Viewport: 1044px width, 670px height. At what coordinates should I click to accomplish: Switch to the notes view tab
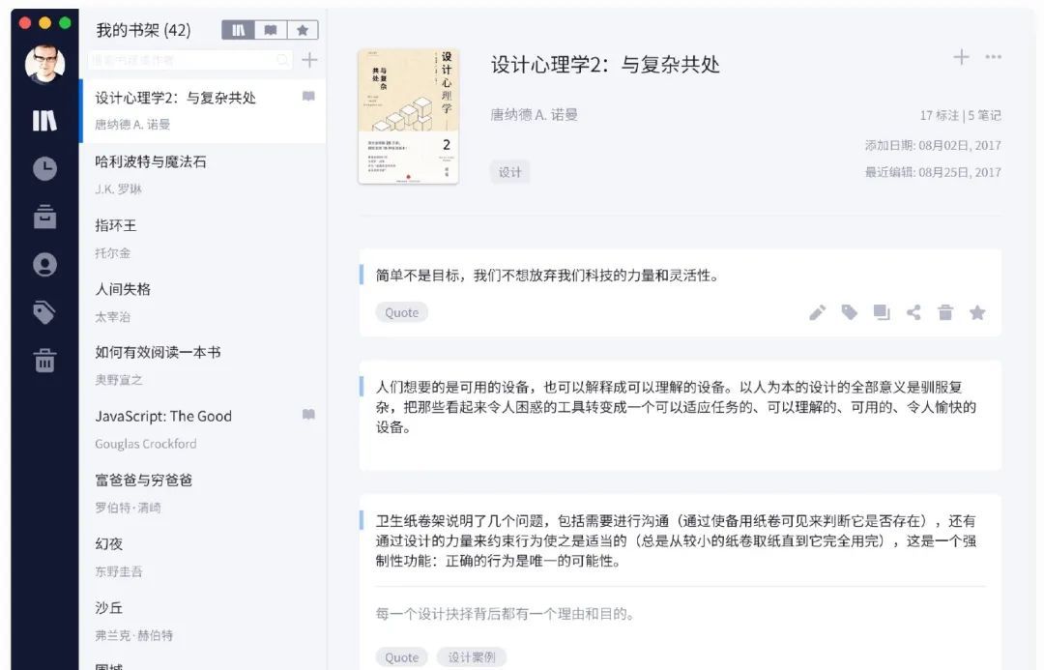270,29
